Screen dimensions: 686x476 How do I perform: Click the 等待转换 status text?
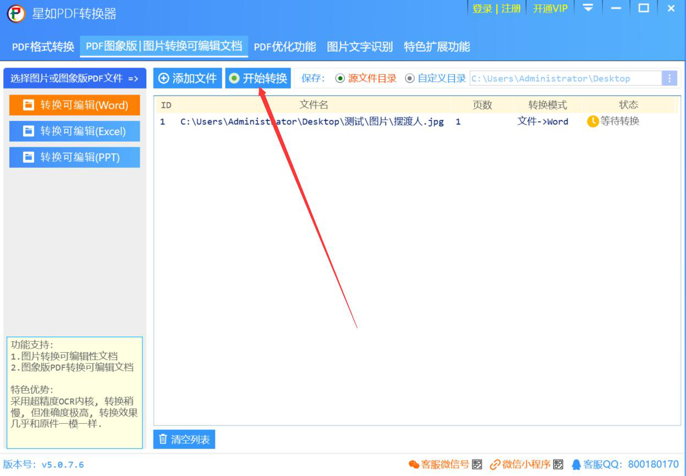pos(620,121)
